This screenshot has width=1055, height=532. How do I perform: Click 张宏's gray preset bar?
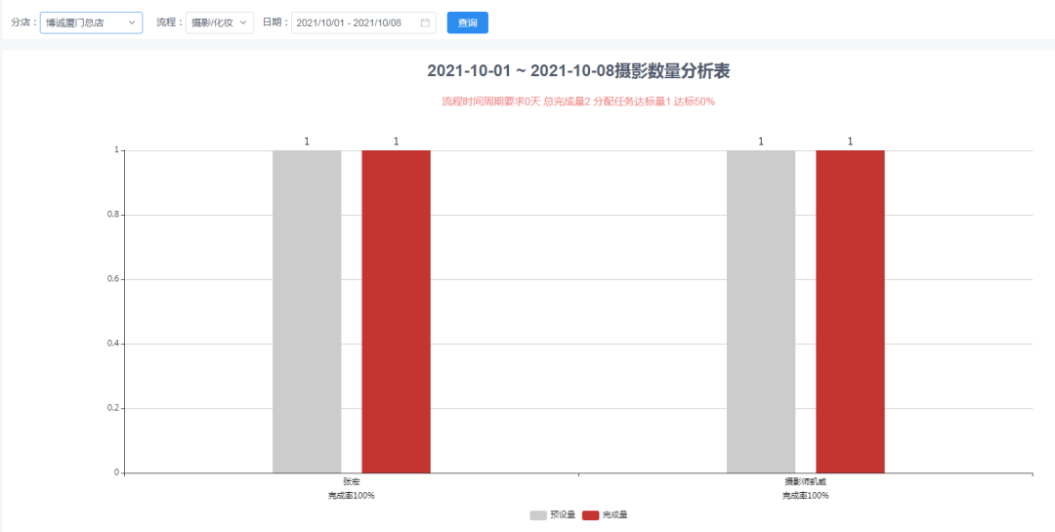307,311
